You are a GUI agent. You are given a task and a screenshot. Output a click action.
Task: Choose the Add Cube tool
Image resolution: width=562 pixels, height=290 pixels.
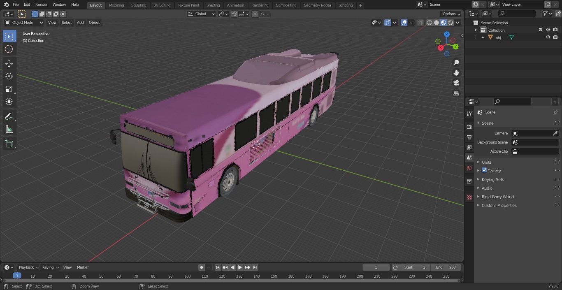tap(9, 144)
